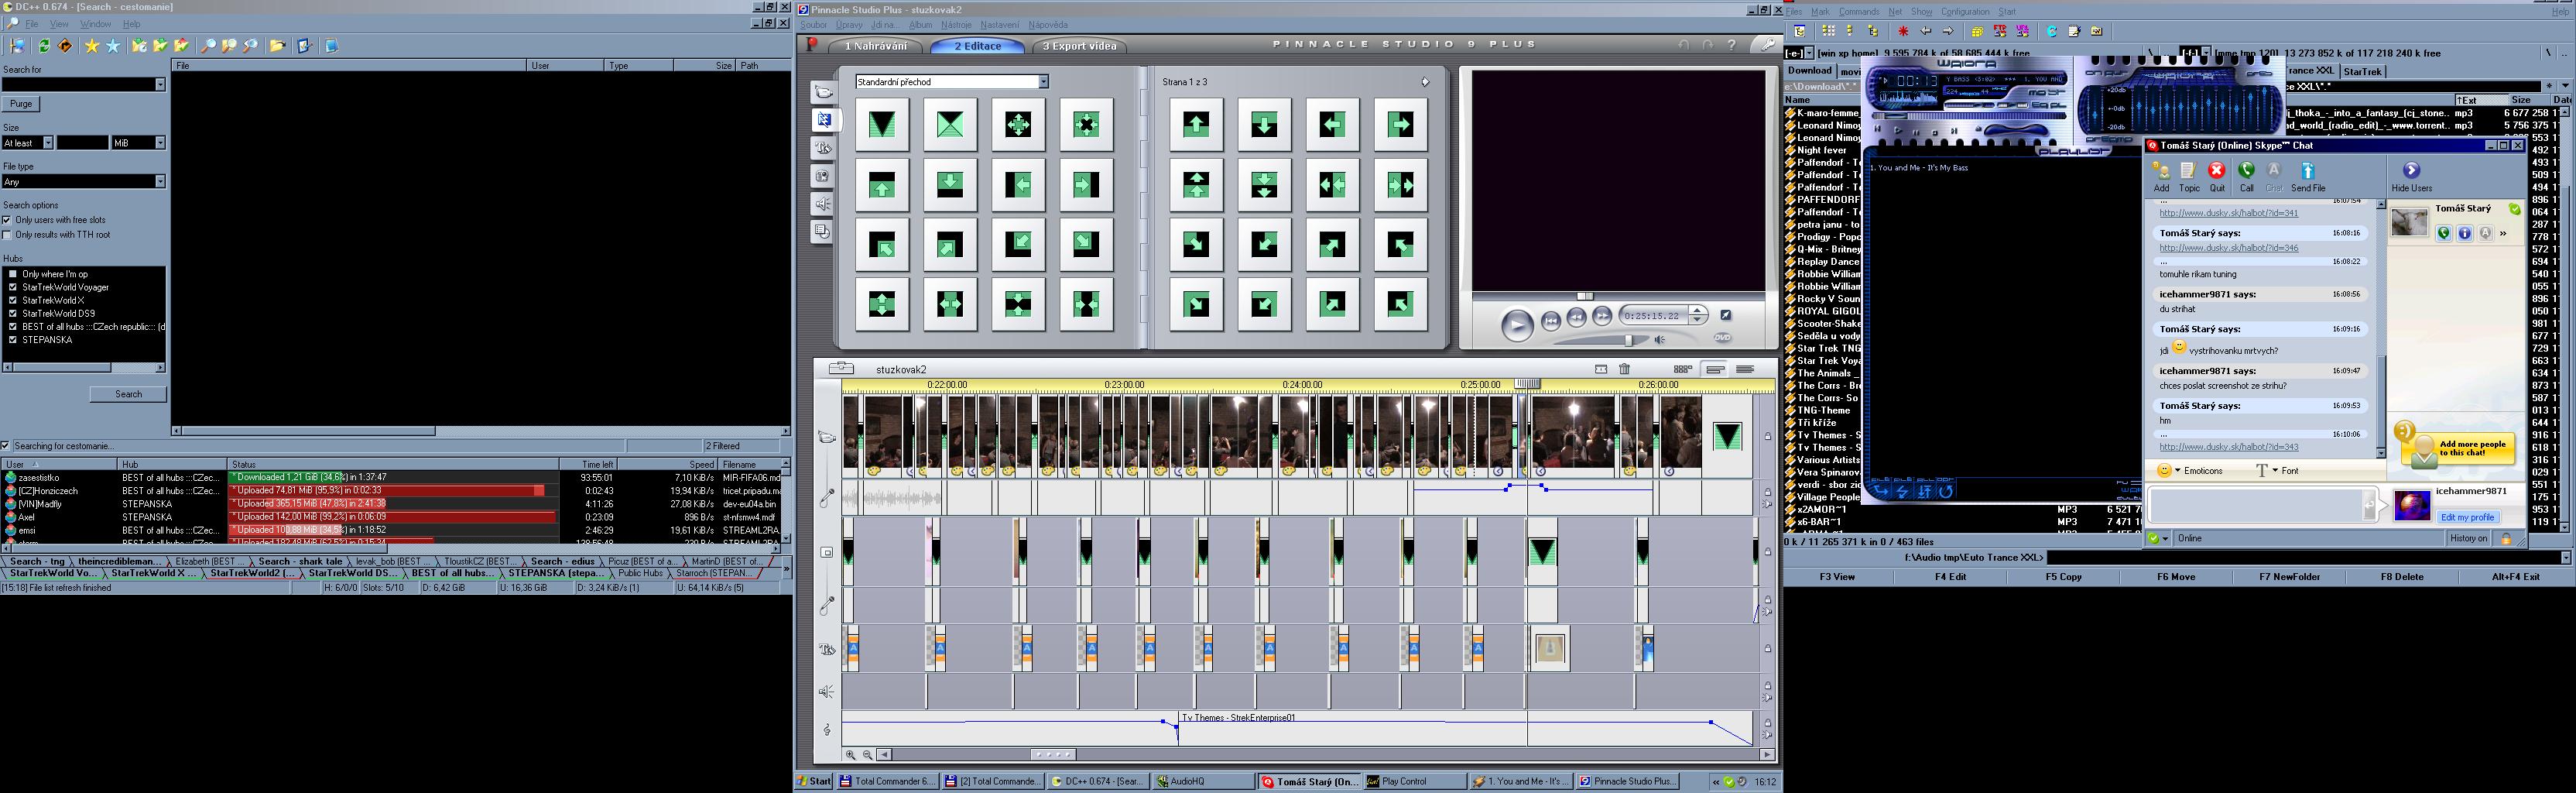Open the video album camera icon in Pinnacle

coord(823,92)
